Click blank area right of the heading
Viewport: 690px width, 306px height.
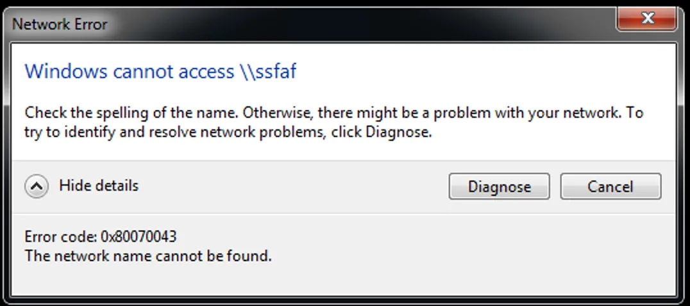pos(481,71)
